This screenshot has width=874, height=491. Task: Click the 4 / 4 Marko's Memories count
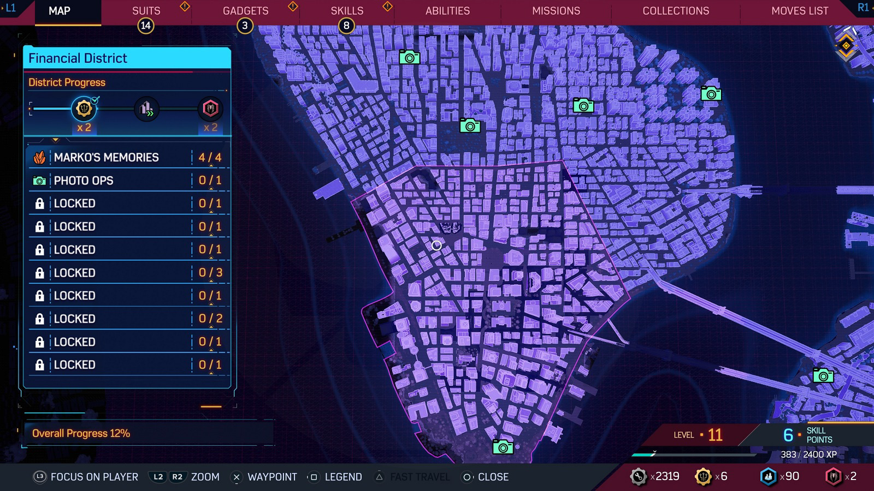click(210, 158)
